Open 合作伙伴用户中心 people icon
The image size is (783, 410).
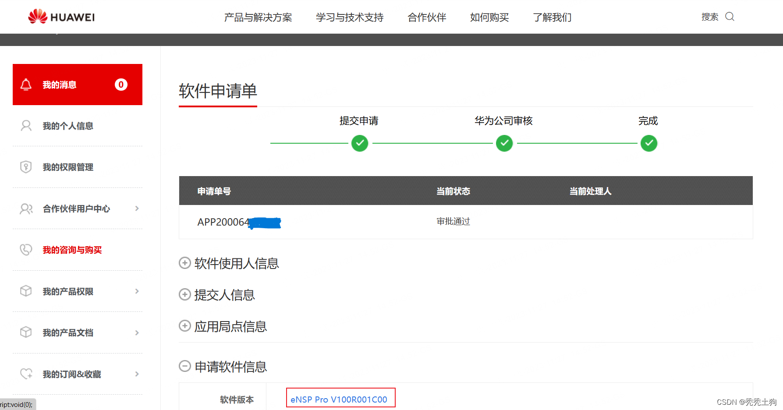(x=26, y=209)
